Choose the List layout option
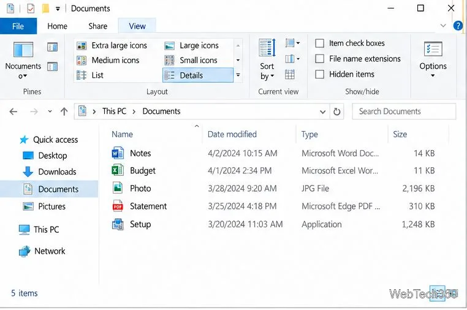Screen dimensions: 467x310 pos(90,75)
